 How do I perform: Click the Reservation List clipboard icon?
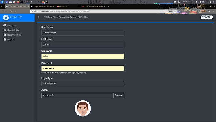point(5,35)
